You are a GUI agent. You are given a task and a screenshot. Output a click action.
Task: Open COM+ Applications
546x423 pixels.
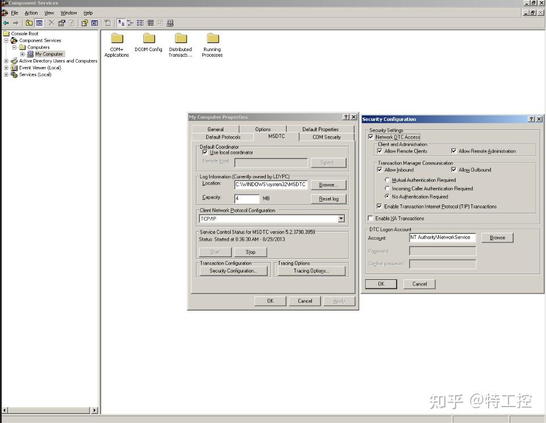point(116,41)
